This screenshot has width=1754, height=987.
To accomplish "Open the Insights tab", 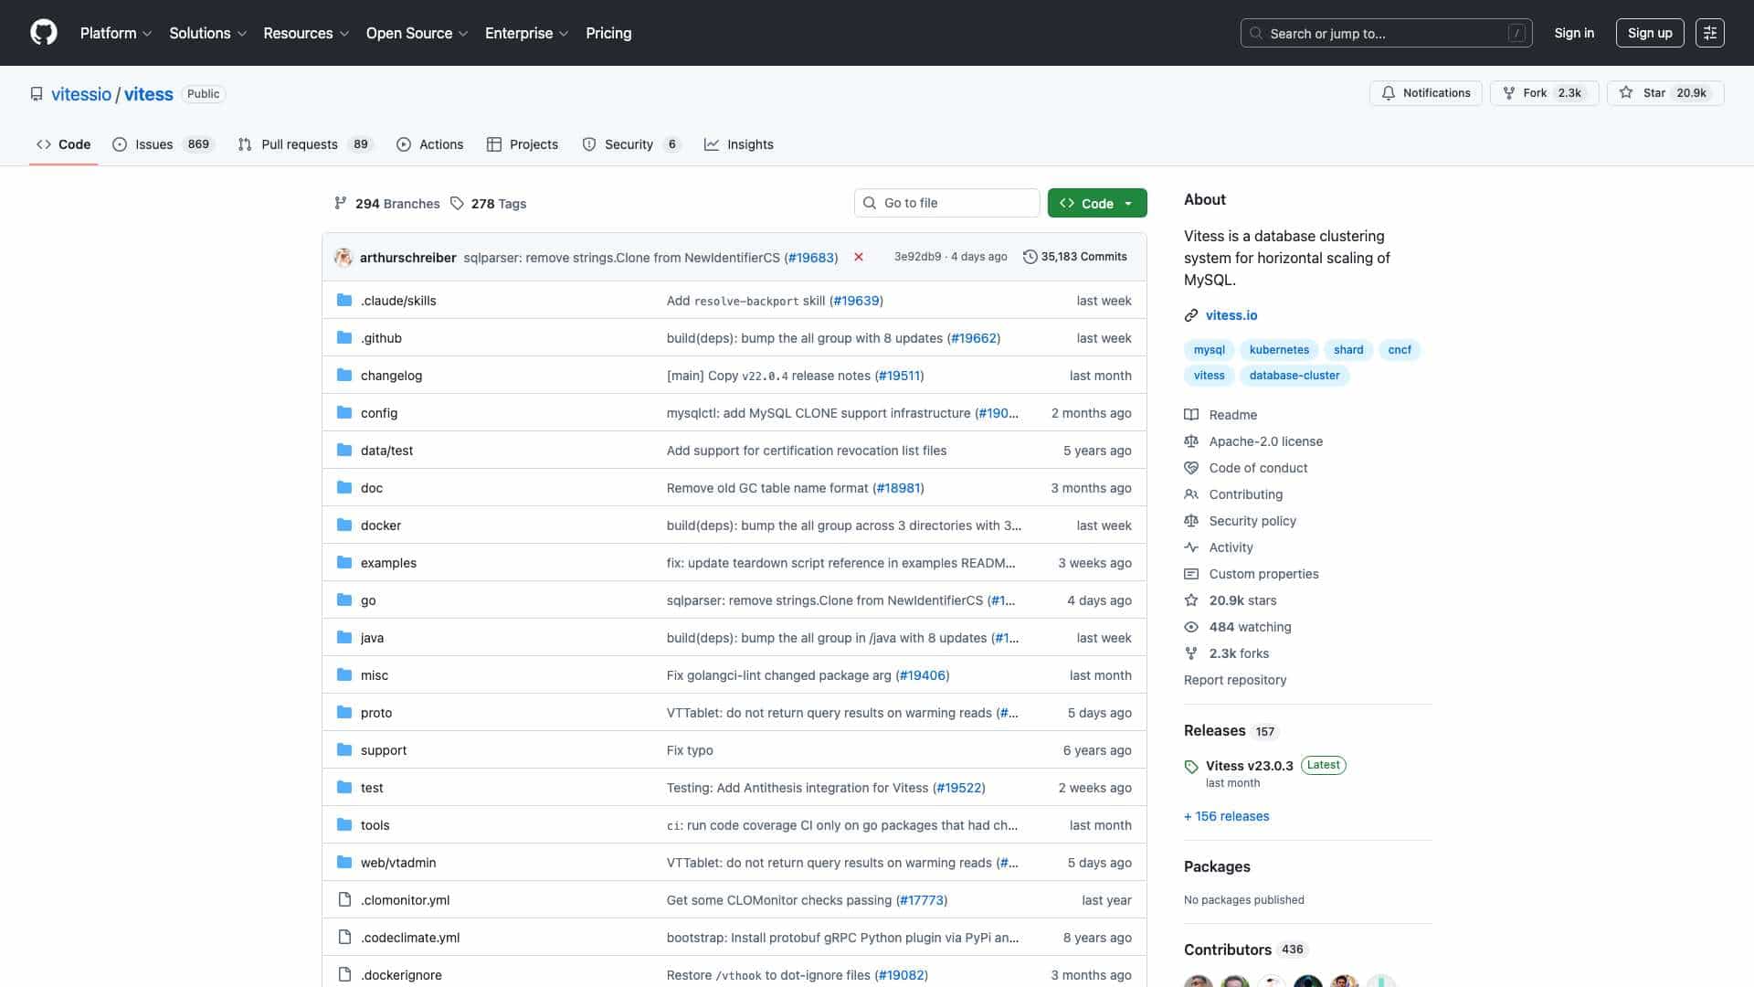I will 739,144.
